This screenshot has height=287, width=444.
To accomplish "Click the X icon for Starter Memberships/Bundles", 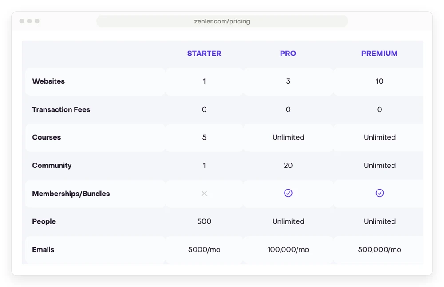I will click(x=204, y=194).
